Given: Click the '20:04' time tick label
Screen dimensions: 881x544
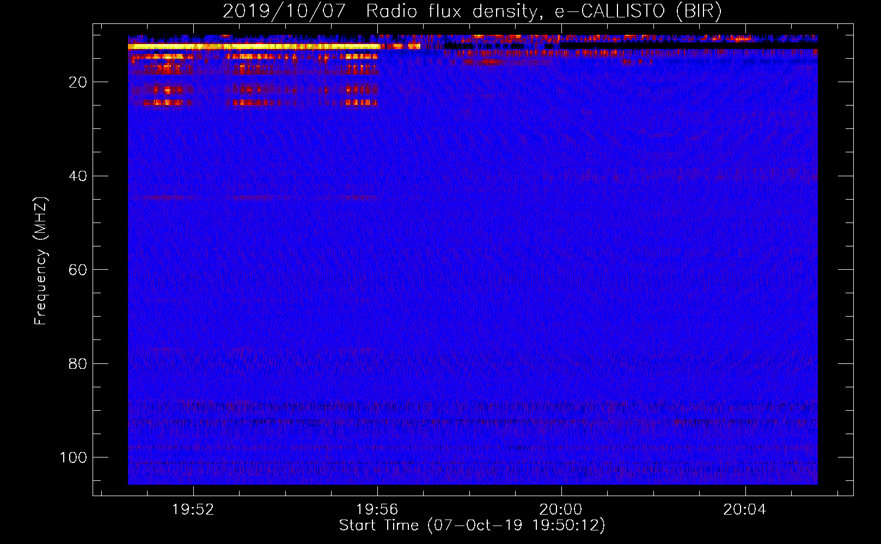Looking at the screenshot, I should coord(744,510).
